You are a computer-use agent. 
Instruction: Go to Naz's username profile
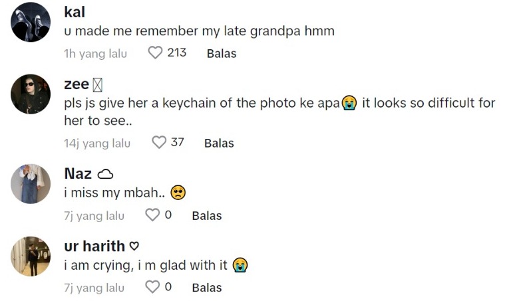pyautogui.click(x=78, y=173)
